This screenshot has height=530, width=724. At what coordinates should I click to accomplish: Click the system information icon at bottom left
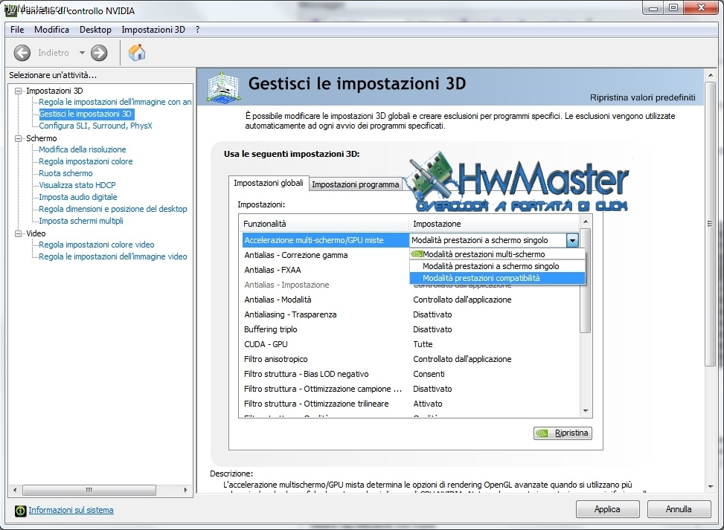tap(20, 510)
